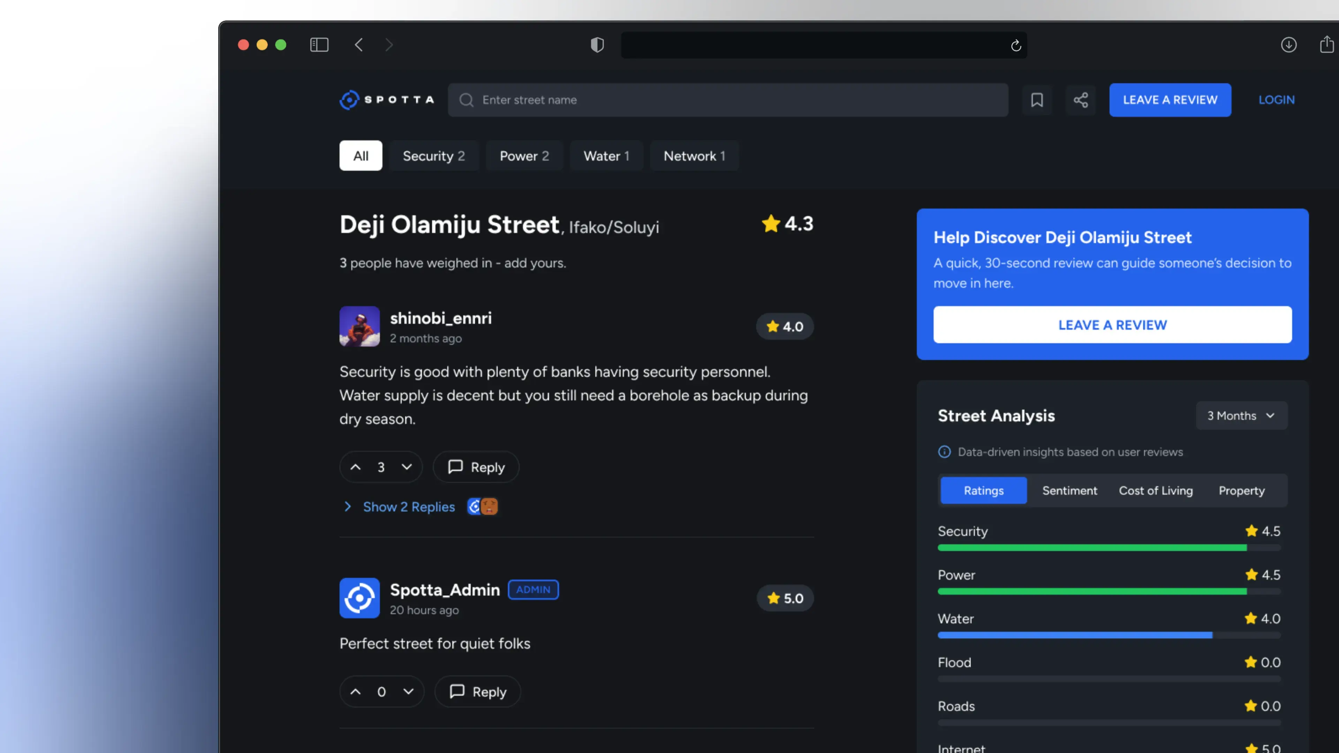Upvote shinobi_ennri's review
Image resolution: width=1339 pixels, height=753 pixels.
point(356,467)
